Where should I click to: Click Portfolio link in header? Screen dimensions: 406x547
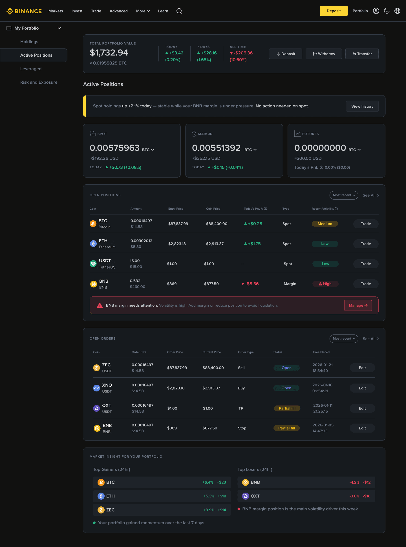(360, 11)
